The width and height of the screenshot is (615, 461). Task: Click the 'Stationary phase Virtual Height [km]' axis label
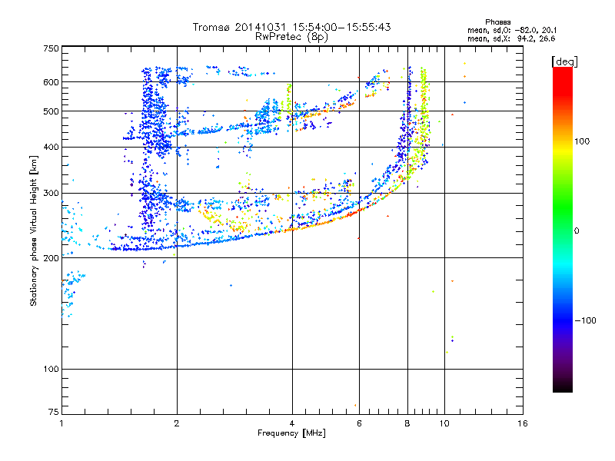point(34,231)
